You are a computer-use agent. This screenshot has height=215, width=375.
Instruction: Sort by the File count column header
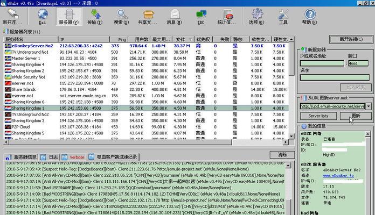(x=183, y=39)
